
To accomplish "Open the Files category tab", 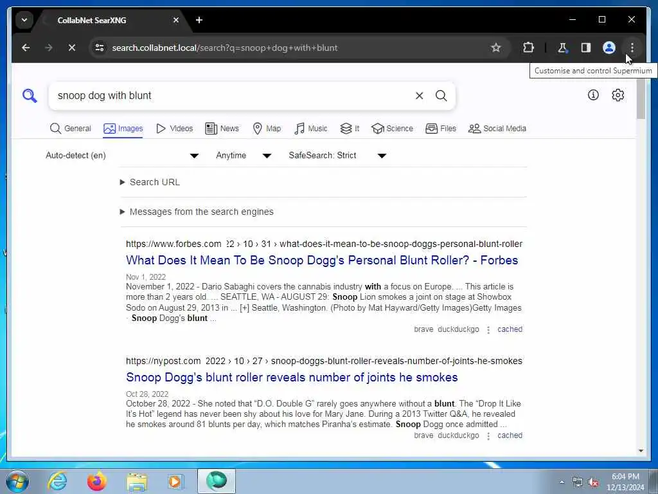I will [441, 129].
